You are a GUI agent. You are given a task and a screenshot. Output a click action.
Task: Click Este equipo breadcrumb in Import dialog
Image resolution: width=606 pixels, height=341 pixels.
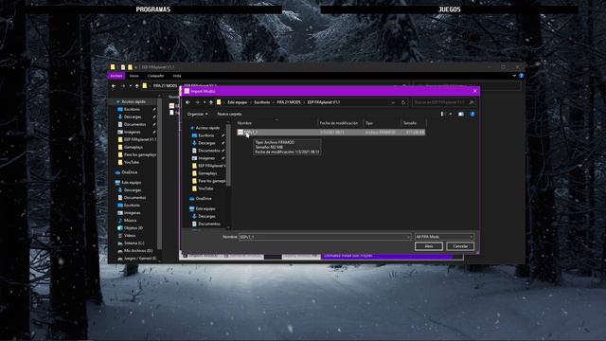237,102
